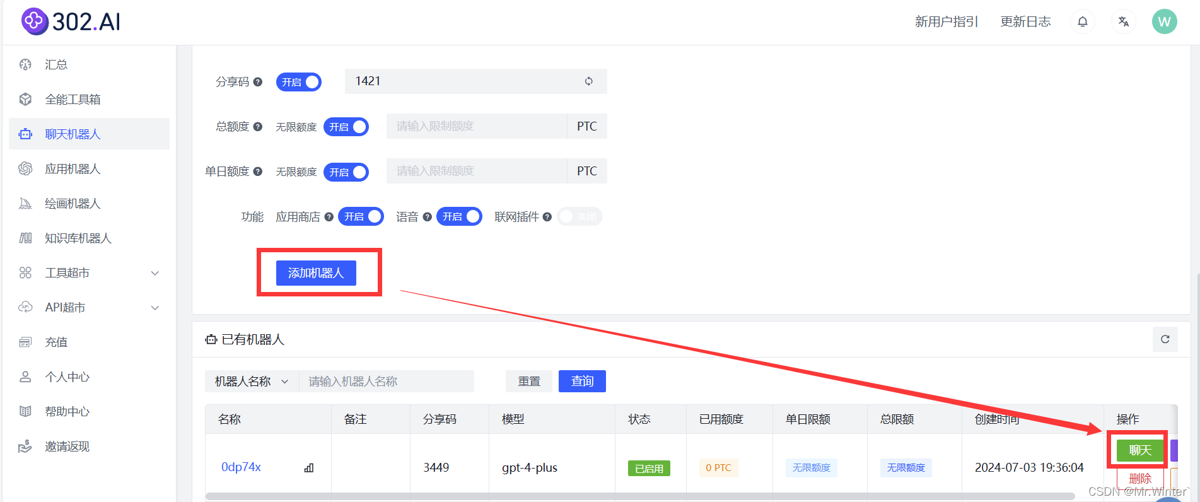Click the 帮助中心 book icon
1200x502 pixels.
(x=25, y=411)
